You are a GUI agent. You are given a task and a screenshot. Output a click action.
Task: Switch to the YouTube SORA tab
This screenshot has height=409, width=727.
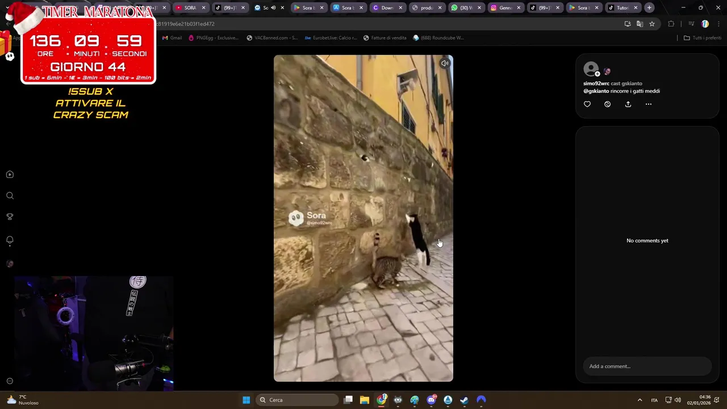tap(190, 8)
